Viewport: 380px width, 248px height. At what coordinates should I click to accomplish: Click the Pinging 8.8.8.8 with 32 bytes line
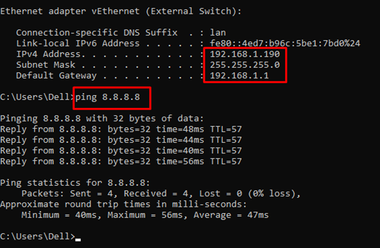tap(102, 119)
